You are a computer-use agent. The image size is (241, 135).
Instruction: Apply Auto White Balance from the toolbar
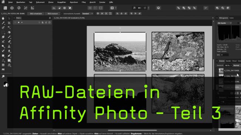point(70,8)
